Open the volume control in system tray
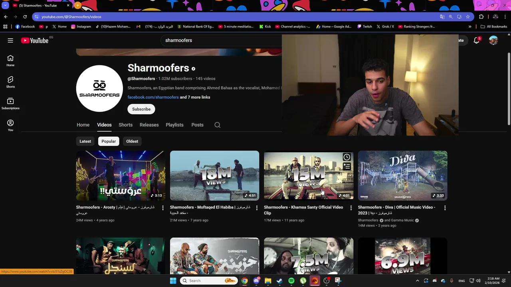 [478, 281]
